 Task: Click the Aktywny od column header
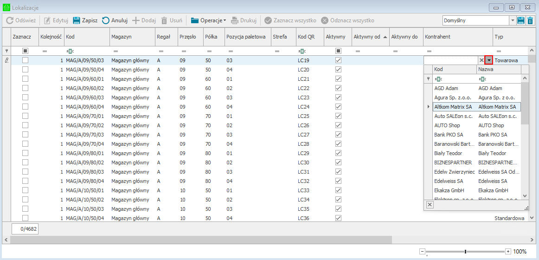tap(366, 37)
